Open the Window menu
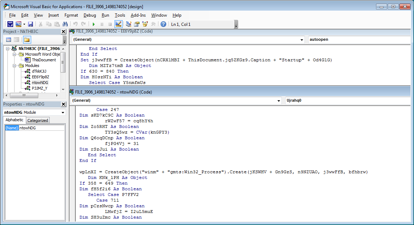 pyautogui.click(x=159, y=15)
